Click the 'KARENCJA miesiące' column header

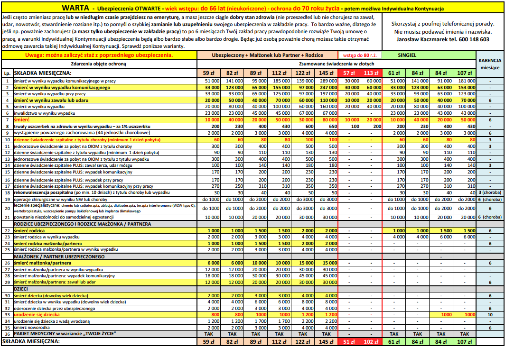point(490,64)
